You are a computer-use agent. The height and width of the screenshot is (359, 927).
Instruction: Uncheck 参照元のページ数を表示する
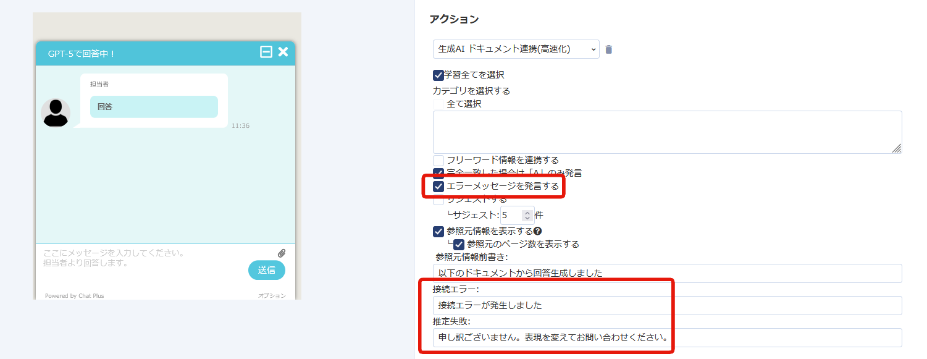[x=459, y=245]
